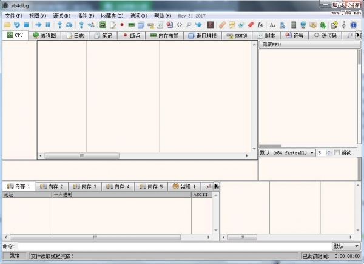364x264 pixels.
Task: Click the step into icon
Action: click(x=59, y=25)
